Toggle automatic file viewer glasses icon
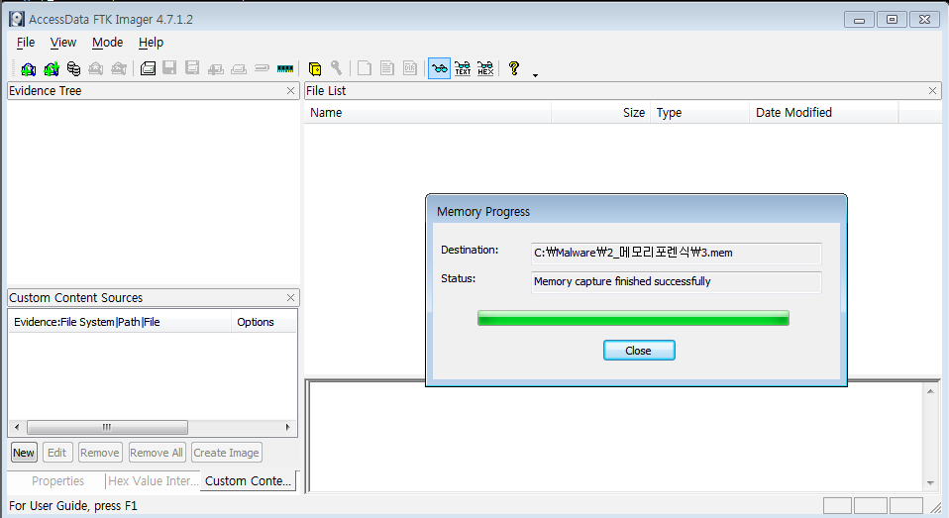This screenshot has width=949, height=518. point(440,68)
